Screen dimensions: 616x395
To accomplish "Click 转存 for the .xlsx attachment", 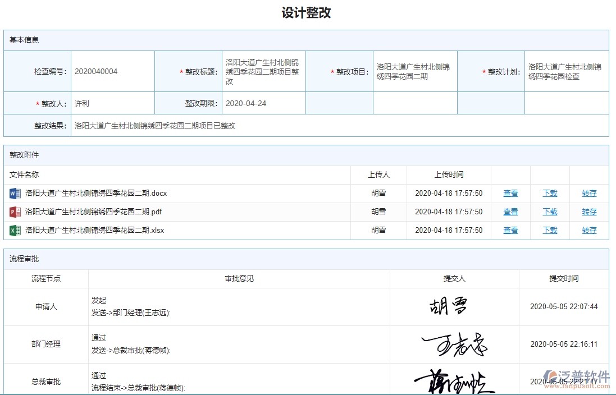I will [589, 230].
